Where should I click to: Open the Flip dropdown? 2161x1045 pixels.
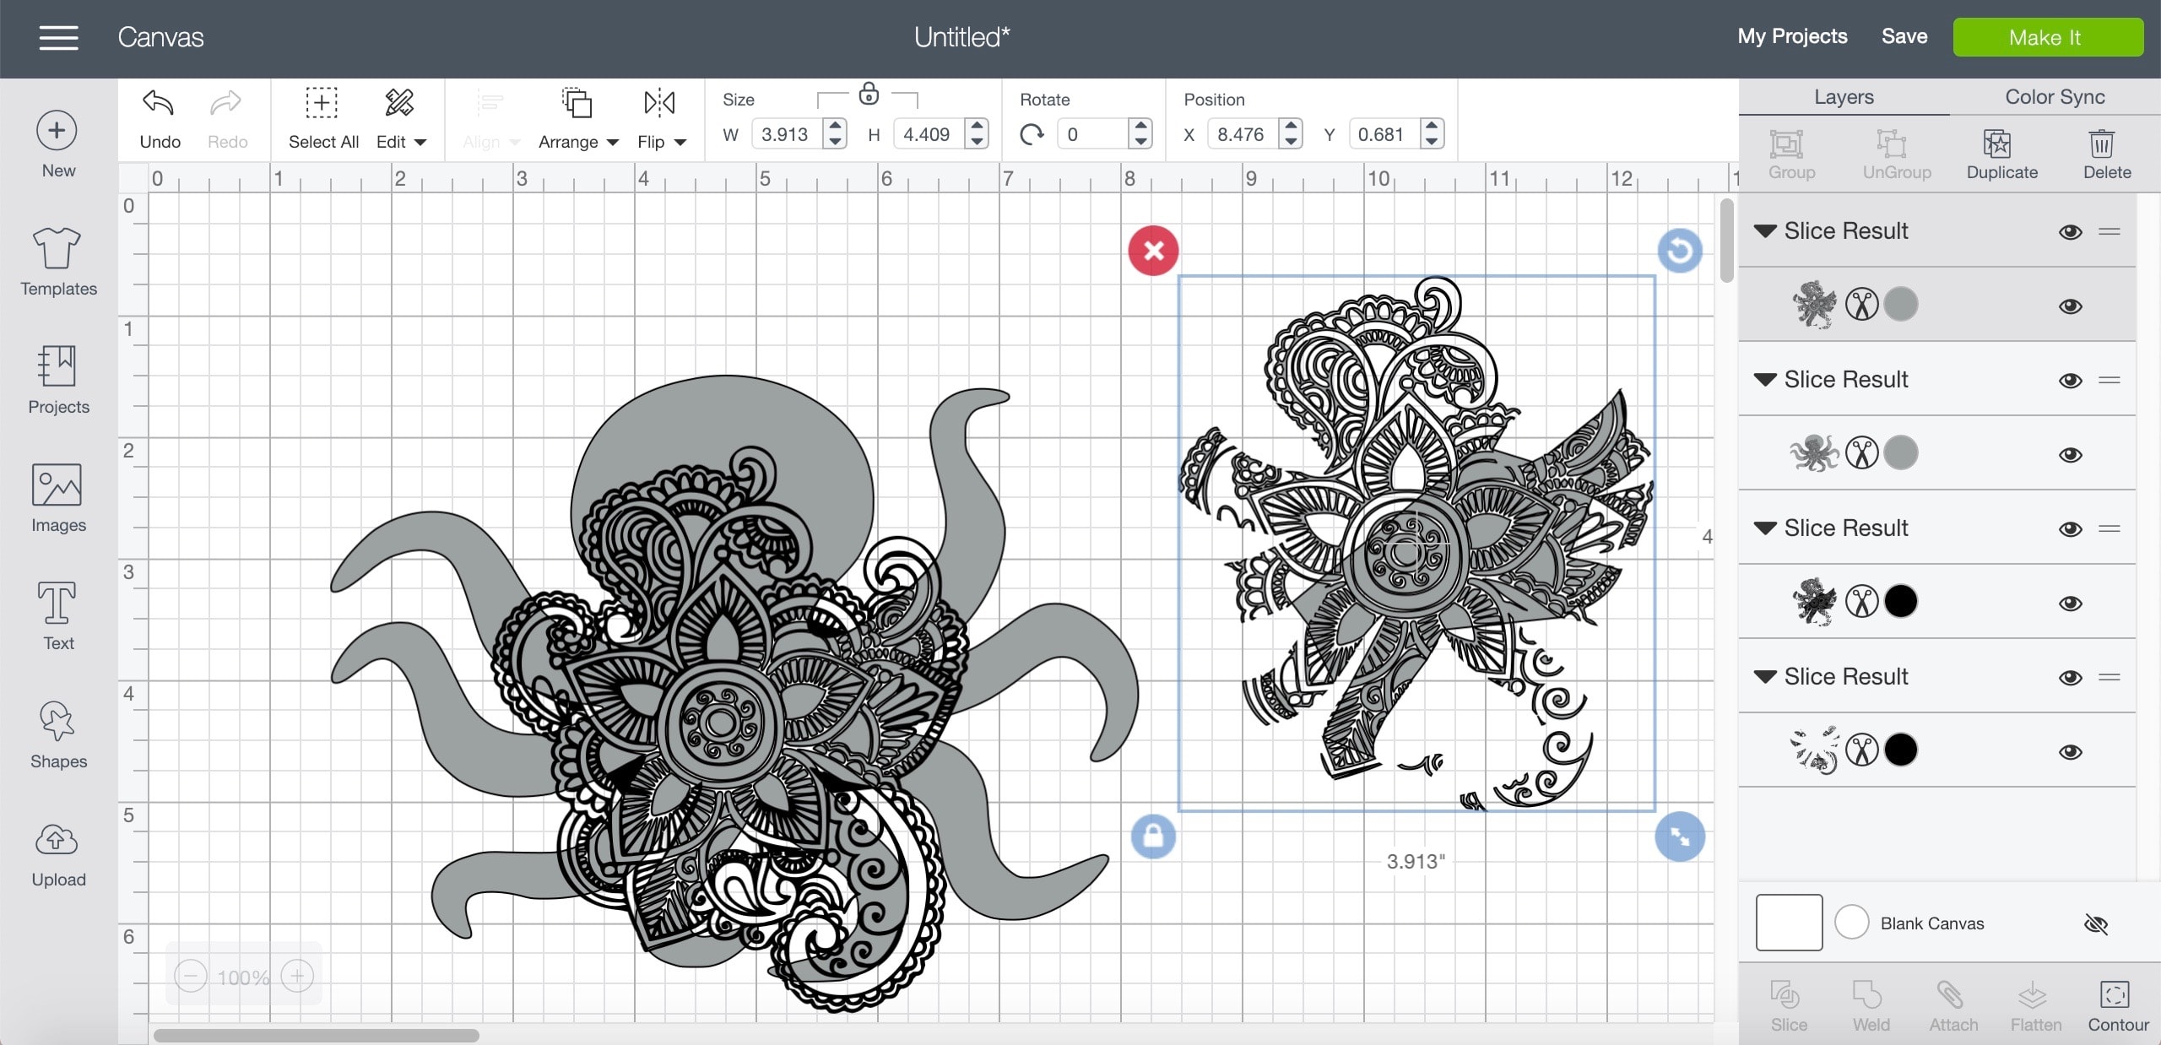pyautogui.click(x=661, y=119)
